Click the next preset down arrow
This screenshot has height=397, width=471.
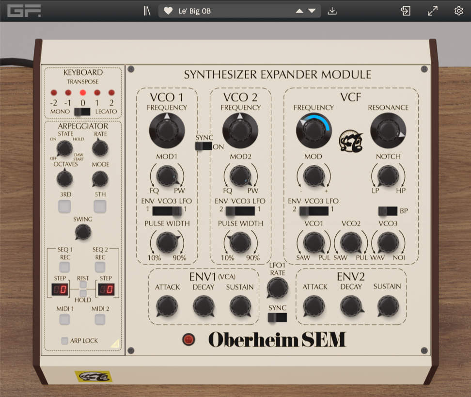[312, 10]
